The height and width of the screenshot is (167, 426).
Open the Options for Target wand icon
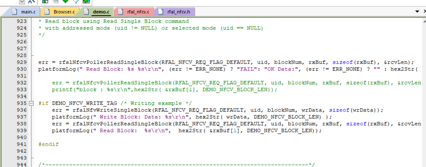pyautogui.click(x=32, y=1)
